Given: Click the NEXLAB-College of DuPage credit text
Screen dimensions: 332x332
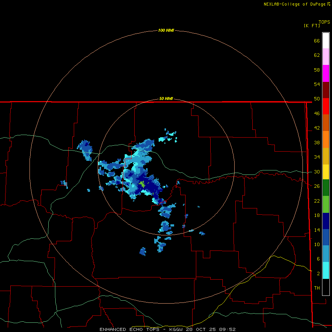Looking at the screenshot, I should [294, 4].
